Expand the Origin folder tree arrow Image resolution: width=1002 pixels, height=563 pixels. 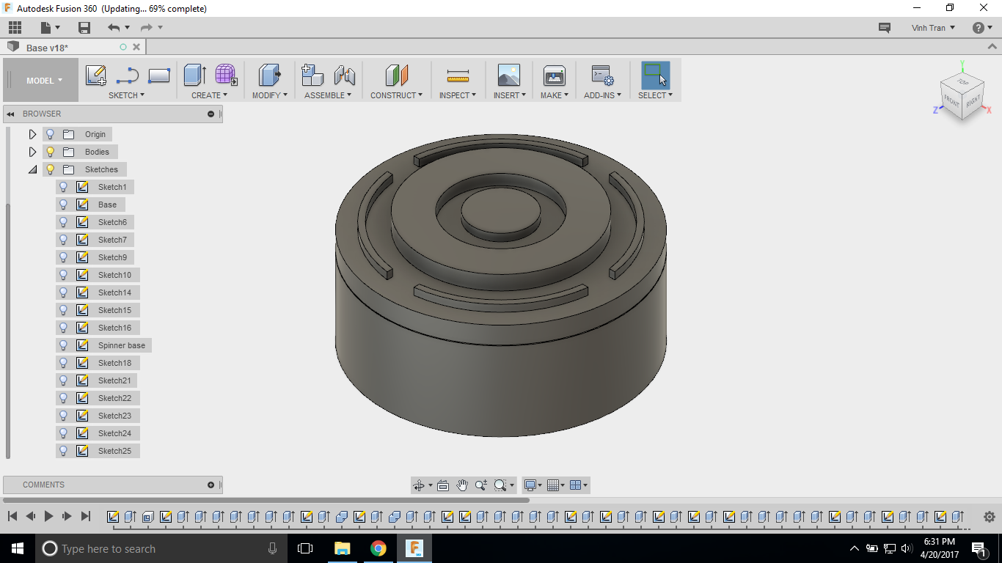pos(32,134)
